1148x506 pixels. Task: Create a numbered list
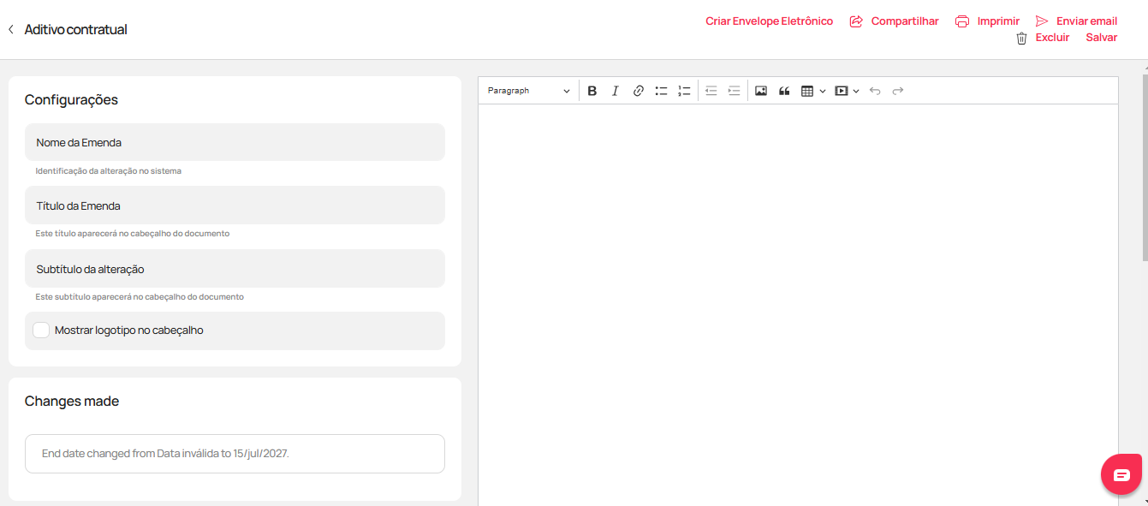point(684,91)
